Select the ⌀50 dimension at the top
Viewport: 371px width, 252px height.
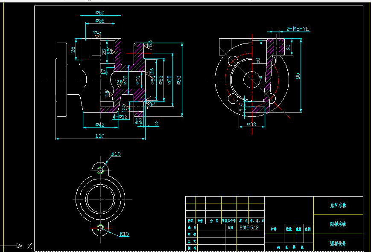[x=99, y=12]
